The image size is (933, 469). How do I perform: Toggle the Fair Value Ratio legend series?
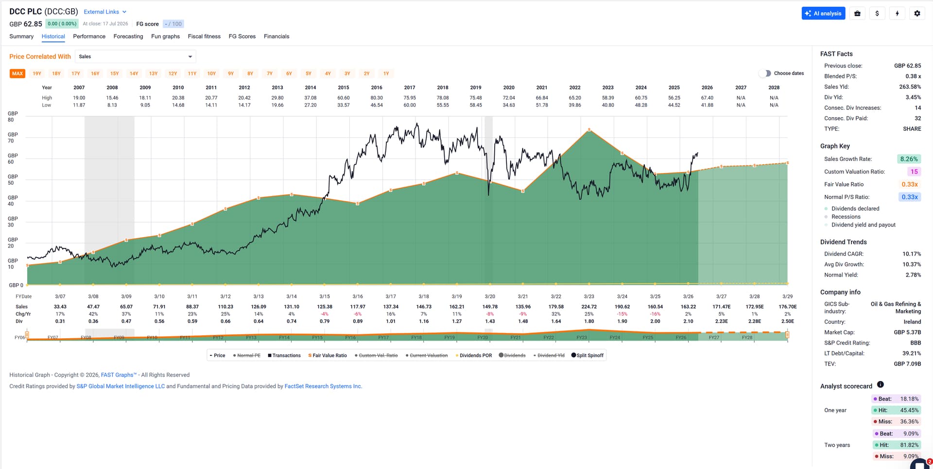(328, 355)
